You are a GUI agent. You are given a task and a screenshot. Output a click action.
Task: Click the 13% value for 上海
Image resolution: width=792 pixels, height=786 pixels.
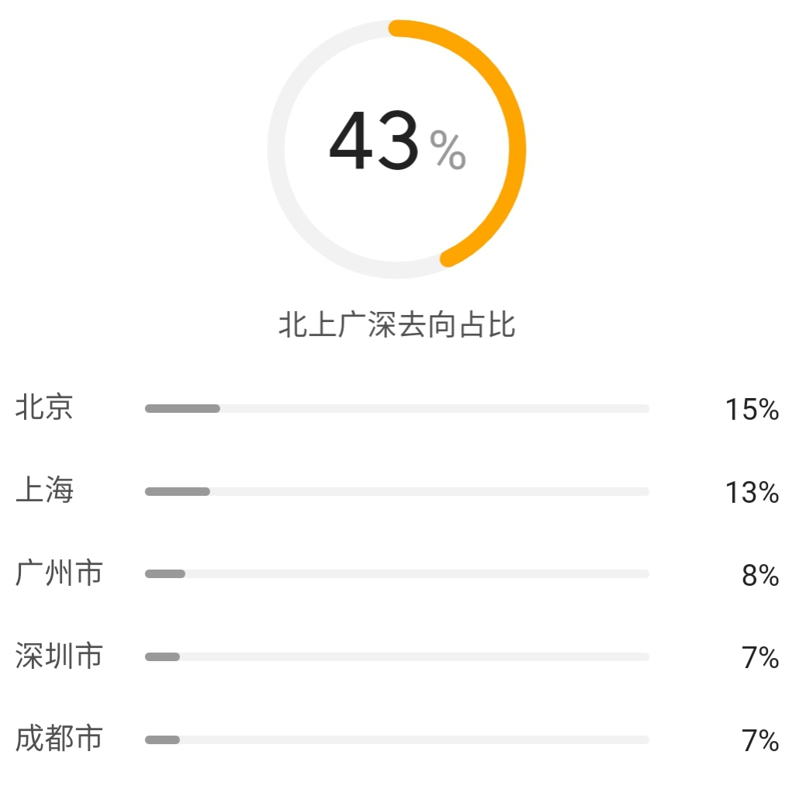point(752,492)
